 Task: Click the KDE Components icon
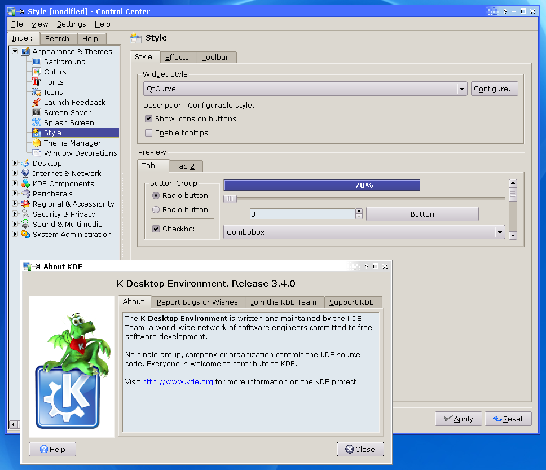pyautogui.click(x=25, y=183)
